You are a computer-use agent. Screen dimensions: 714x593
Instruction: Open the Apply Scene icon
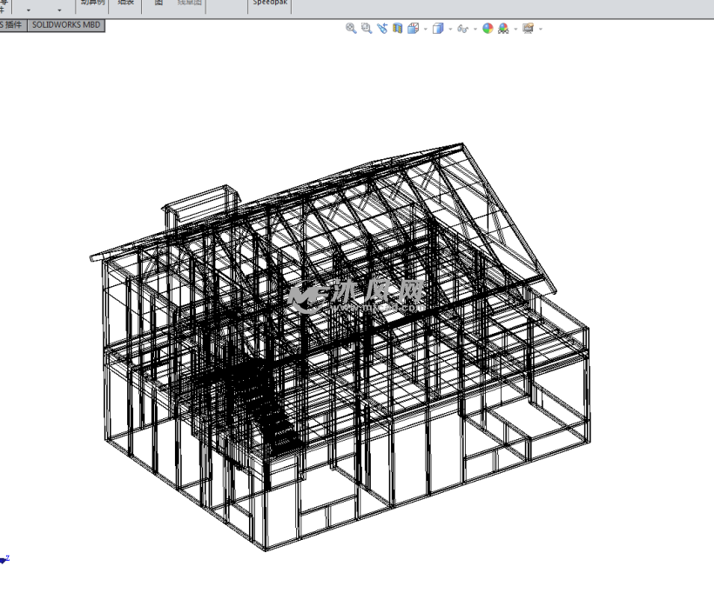pyautogui.click(x=502, y=29)
